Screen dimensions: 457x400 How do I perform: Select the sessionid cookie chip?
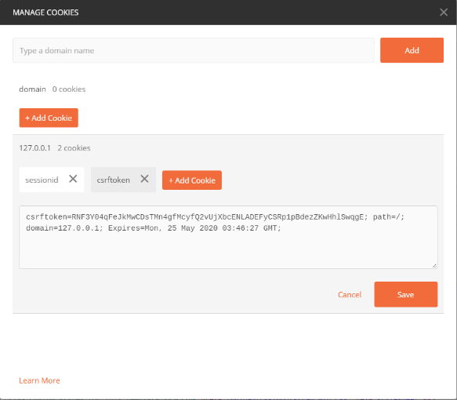[x=42, y=180]
